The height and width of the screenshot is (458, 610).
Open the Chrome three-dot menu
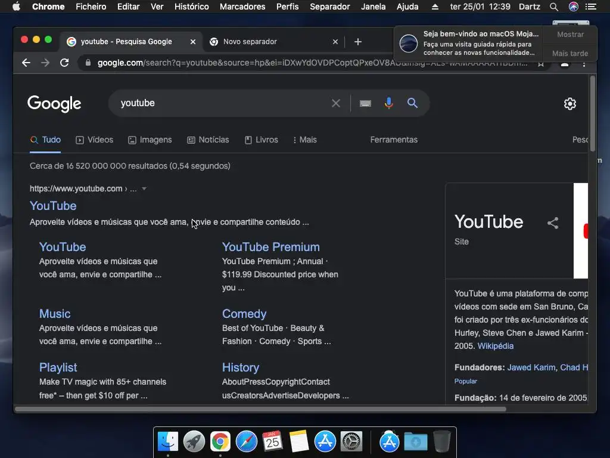584,64
